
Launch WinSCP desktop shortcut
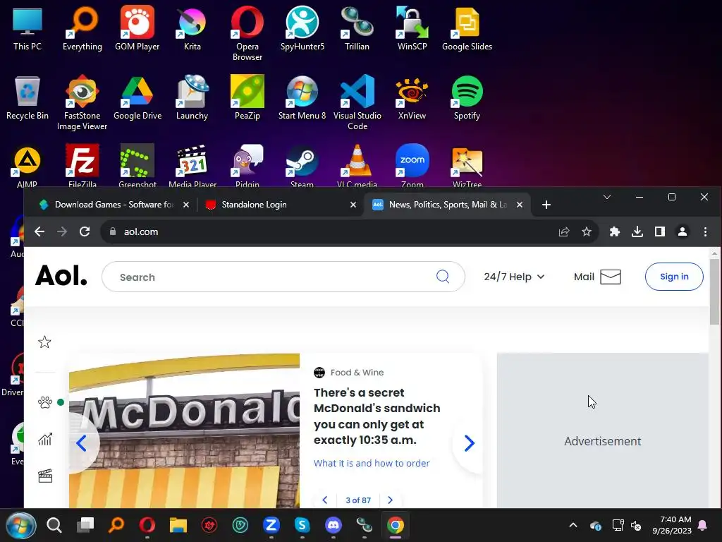(x=412, y=30)
